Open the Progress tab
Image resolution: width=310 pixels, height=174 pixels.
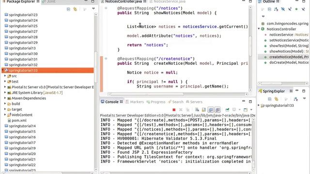point(156,102)
